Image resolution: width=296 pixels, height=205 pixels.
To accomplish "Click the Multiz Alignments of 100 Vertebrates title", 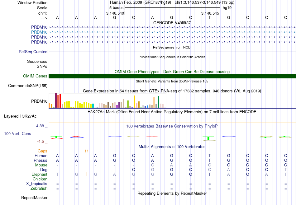I will pyautogui.click(x=172, y=147).
